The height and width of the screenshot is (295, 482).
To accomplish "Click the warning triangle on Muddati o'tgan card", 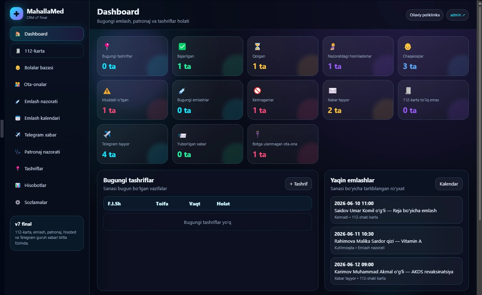I will [x=107, y=91].
